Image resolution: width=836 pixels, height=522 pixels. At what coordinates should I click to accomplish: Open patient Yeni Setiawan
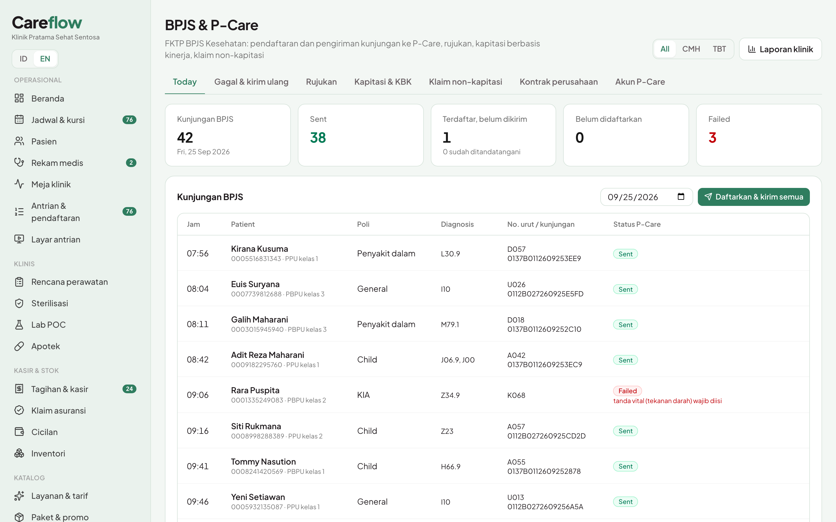point(258,497)
